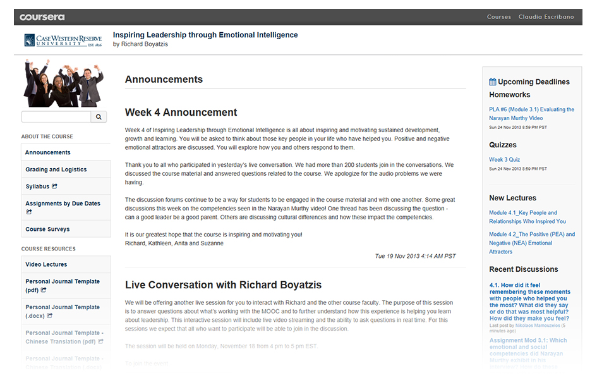Open PLA #6 Evaluating the Narayan Murthy Video
This screenshot has height=385, width=597.
(531, 114)
